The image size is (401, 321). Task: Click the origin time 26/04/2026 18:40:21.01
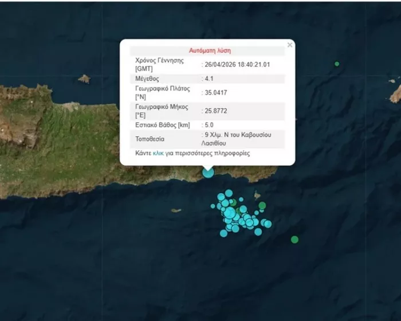237,65
